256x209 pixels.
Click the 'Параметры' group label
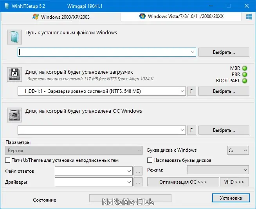pyautogui.click(x=18, y=142)
